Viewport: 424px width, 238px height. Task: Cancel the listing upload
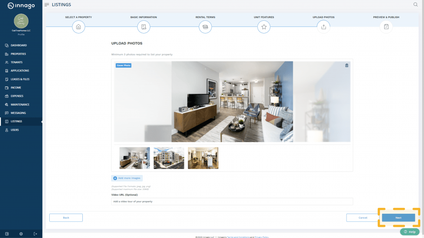click(x=363, y=217)
